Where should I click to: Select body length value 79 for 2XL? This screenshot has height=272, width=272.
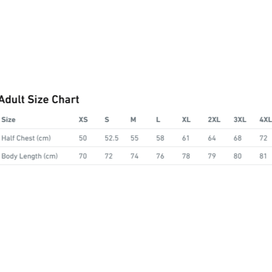pos(212,156)
